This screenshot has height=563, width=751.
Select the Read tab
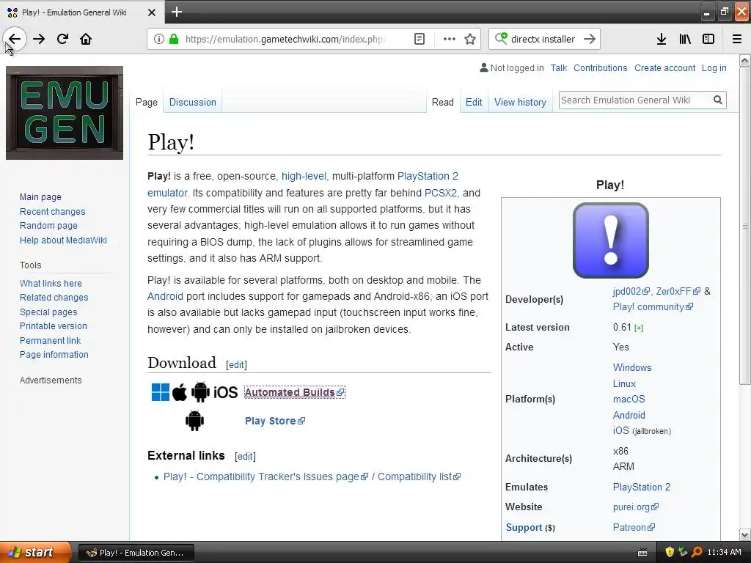442,102
